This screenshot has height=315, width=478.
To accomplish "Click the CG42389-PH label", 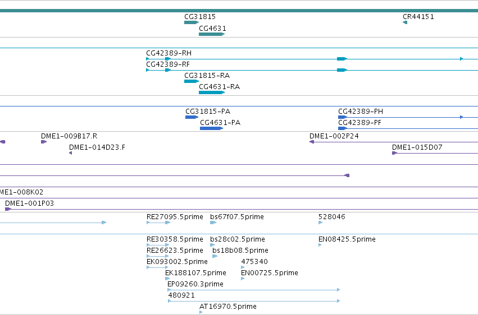I will pyautogui.click(x=361, y=112).
